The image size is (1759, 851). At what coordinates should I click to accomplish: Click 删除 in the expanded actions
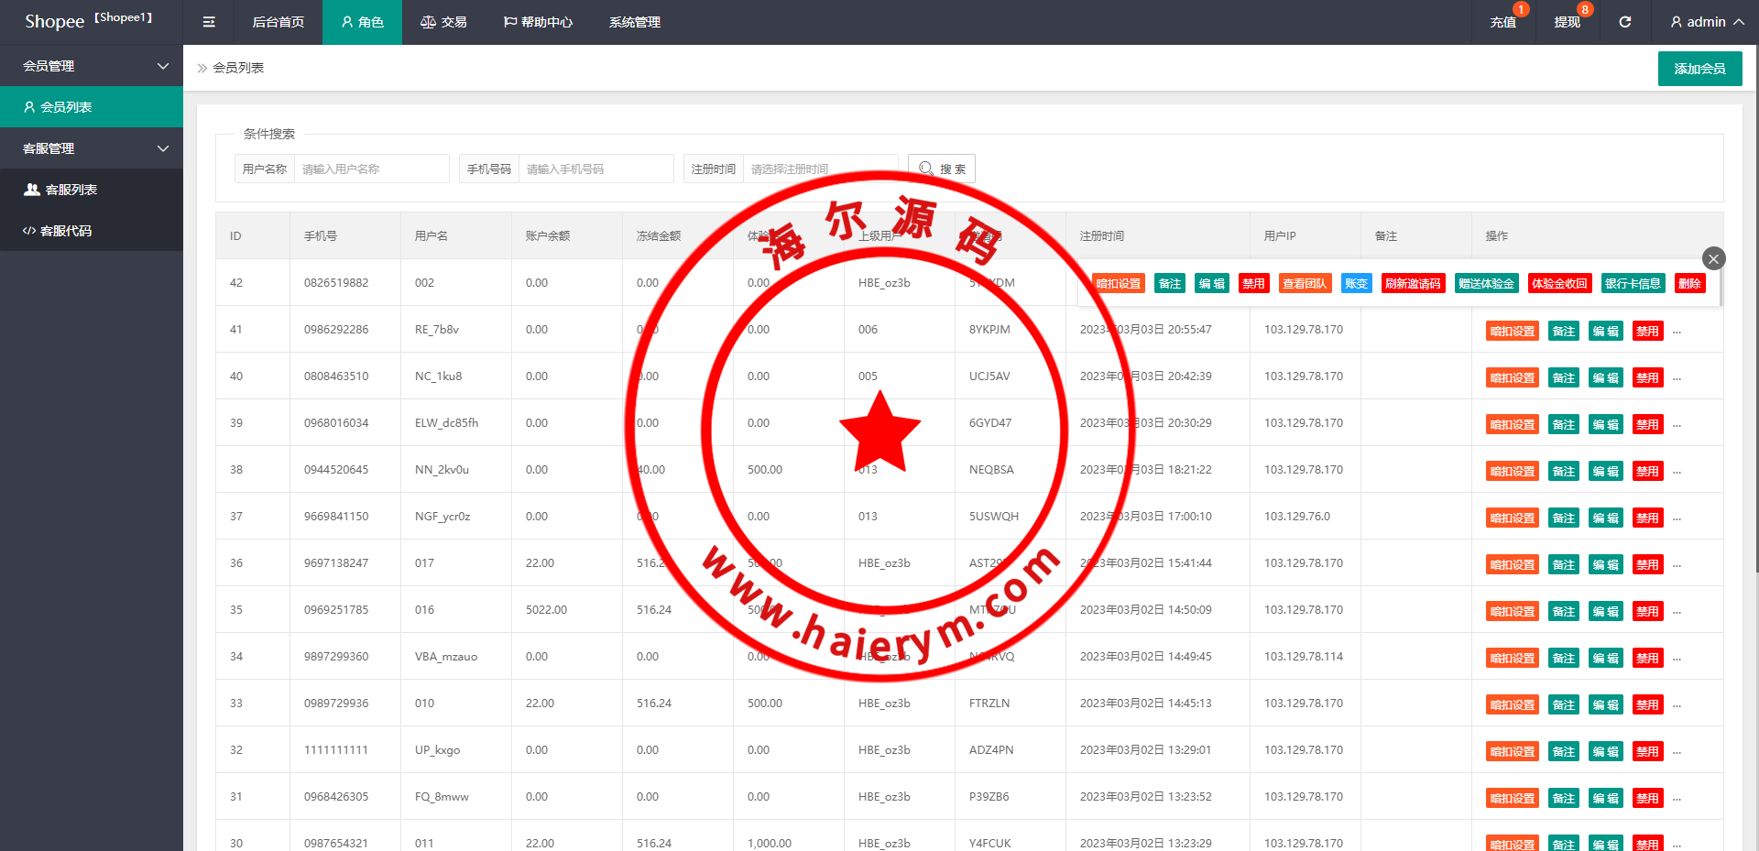(1689, 284)
